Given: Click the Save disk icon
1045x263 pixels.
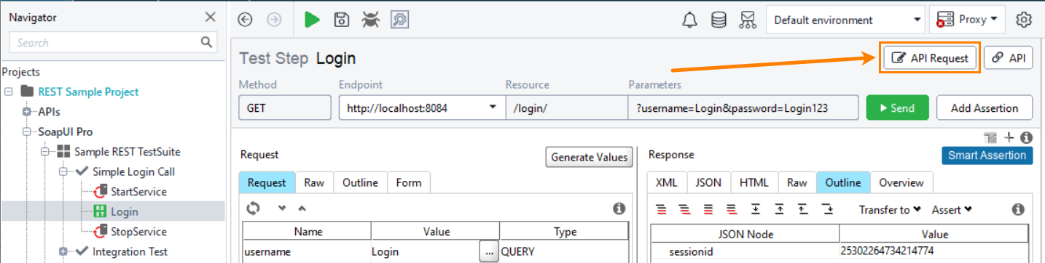Looking at the screenshot, I should [x=341, y=20].
